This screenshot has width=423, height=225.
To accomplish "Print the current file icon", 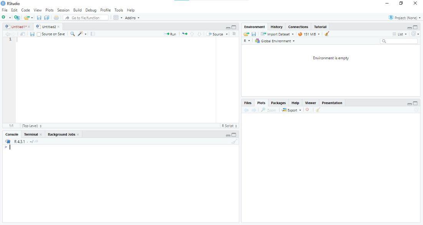I will (x=56, y=18).
